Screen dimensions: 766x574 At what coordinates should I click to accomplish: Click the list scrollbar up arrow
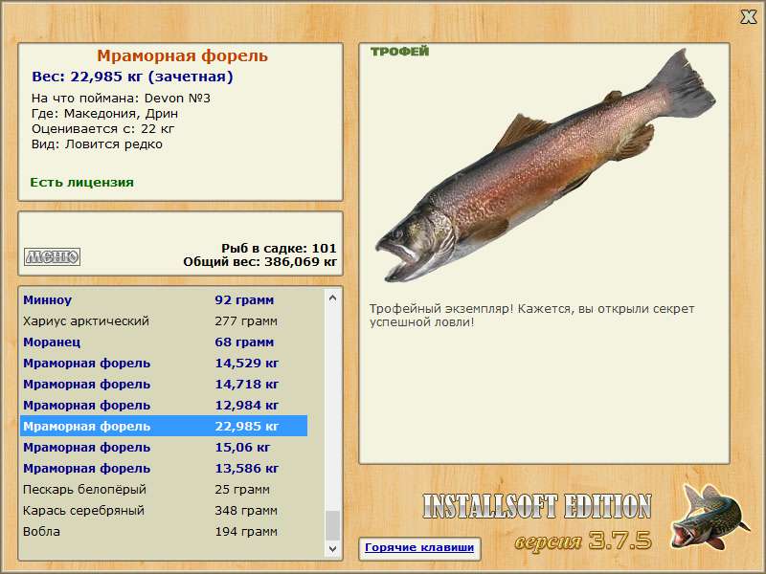pos(332,298)
